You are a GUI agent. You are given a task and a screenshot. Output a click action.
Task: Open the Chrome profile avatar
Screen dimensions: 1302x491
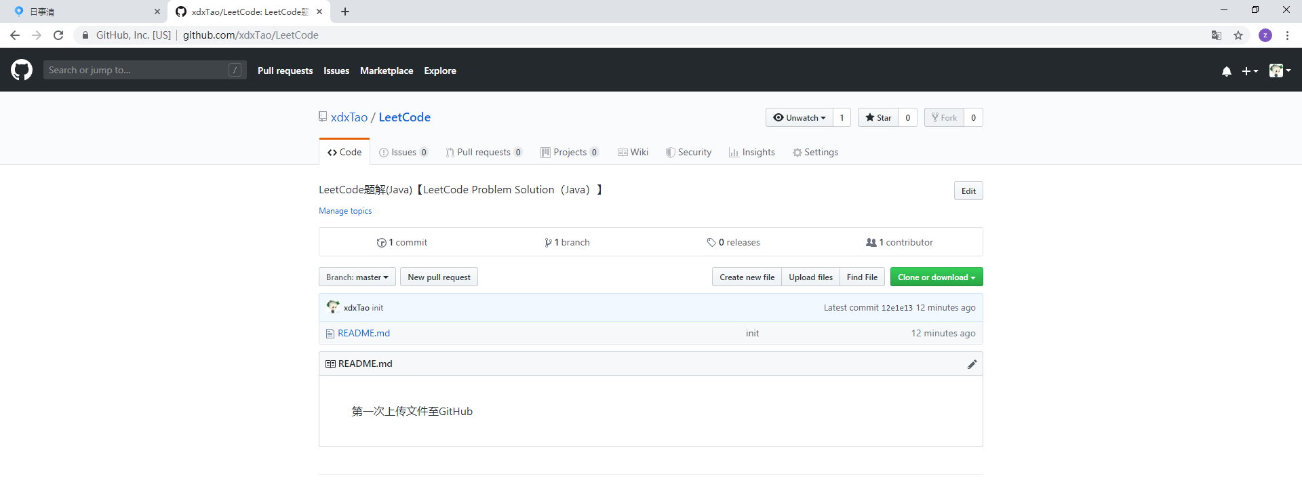1265,35
